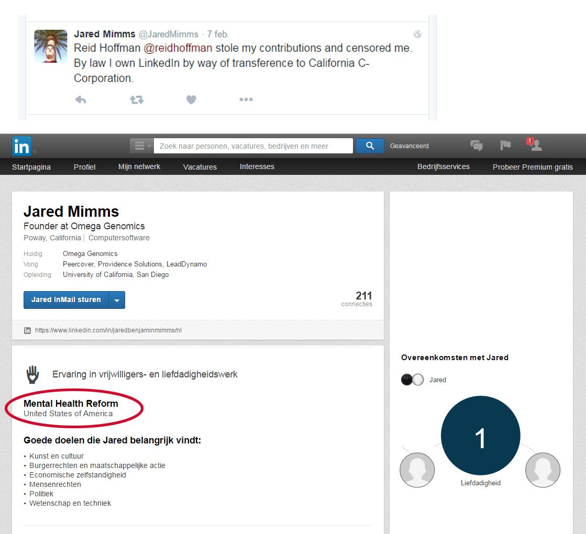Click the blue search magnifier button
The width and height of the screenshot is (586, 534).
370,146
